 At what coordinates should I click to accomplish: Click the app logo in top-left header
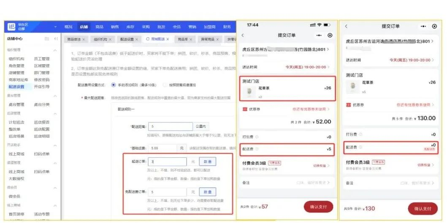pyautogui.click(x=11, y=27)
